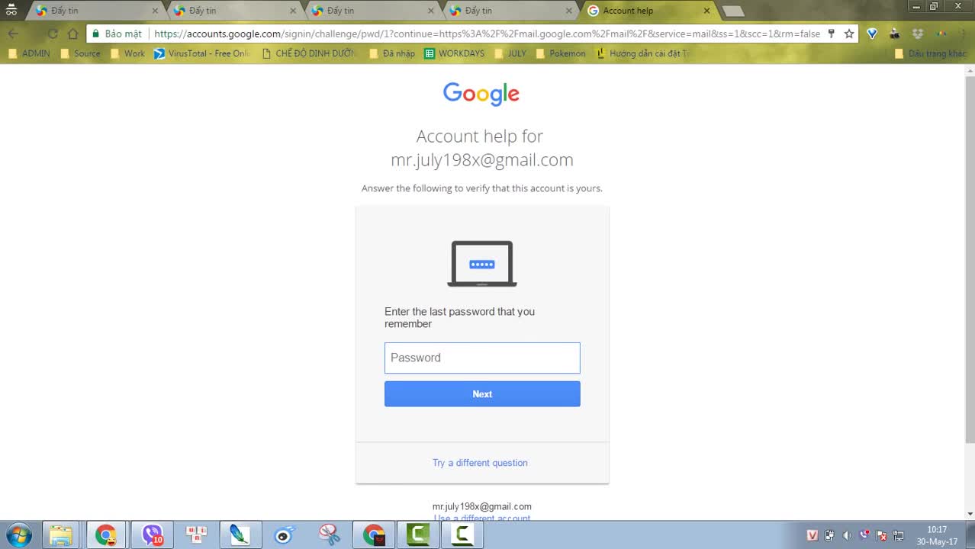975x549 pixels.
Task: Go to the browser home page
Action: point(73,34)
